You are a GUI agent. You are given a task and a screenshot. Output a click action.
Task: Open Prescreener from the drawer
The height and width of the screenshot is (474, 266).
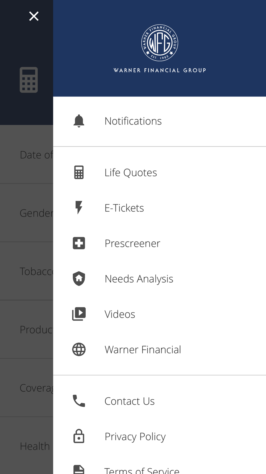coord(132,243)
